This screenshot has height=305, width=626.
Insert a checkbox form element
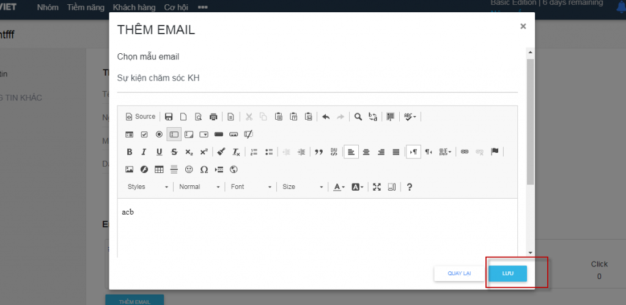point(144,134)
